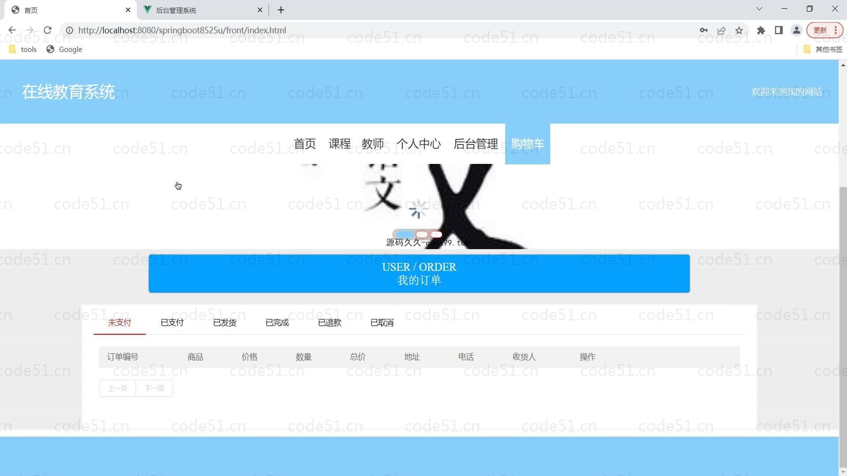View site information icon in address bar
Screen dimensions: 847x476
[x=69, y=30]
